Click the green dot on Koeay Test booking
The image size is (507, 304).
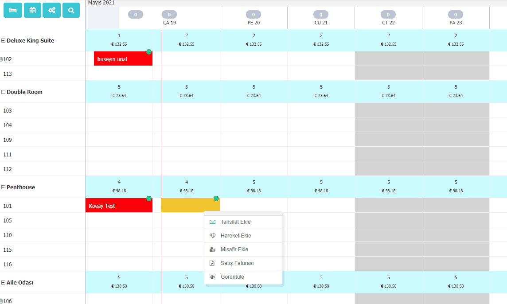coord(149,199)
